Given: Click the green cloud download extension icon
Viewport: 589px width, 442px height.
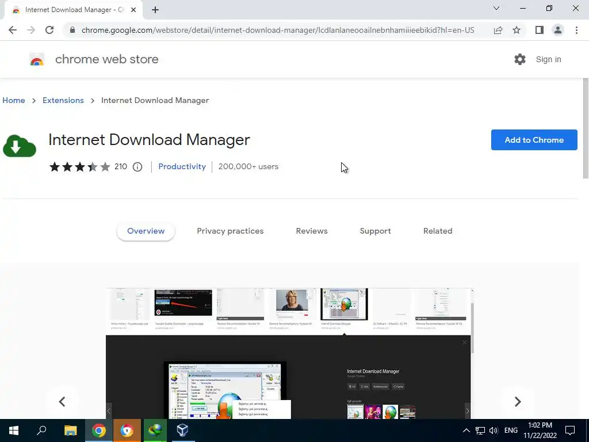Looking at the screenshot, I should [20, 146].
